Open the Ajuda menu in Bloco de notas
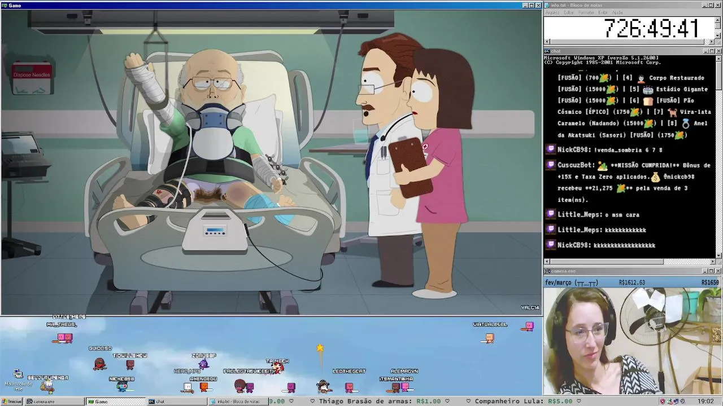This screenshot has height=406, width=723. 617,12
